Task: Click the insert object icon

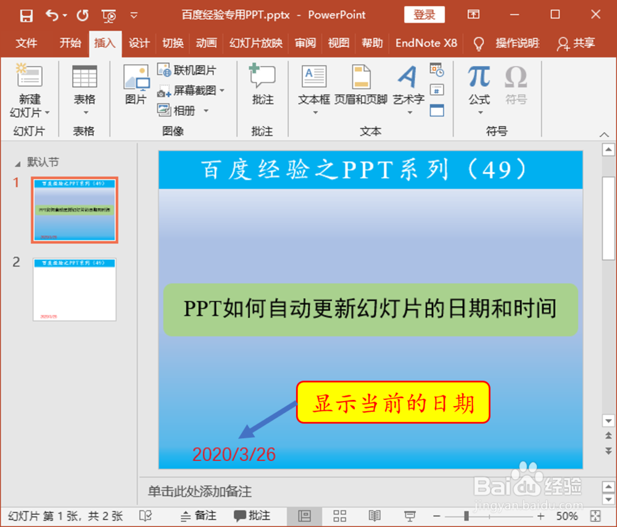Action: tap(437, 110)
